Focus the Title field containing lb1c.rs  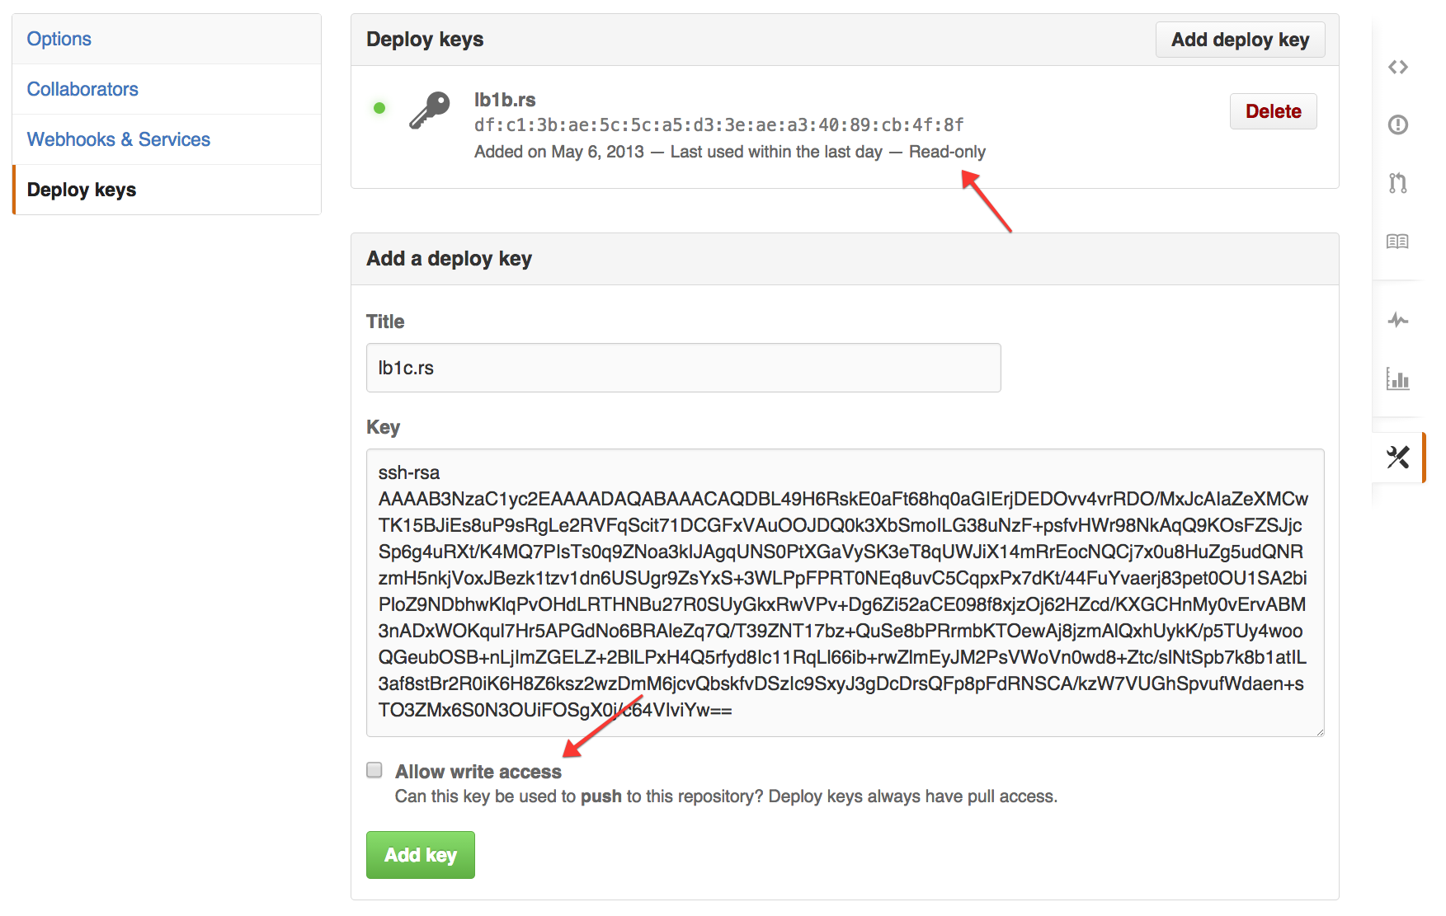point(683,368)
